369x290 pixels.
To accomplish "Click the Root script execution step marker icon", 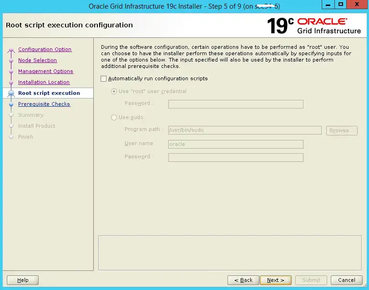I will click(x=11, y=93).
